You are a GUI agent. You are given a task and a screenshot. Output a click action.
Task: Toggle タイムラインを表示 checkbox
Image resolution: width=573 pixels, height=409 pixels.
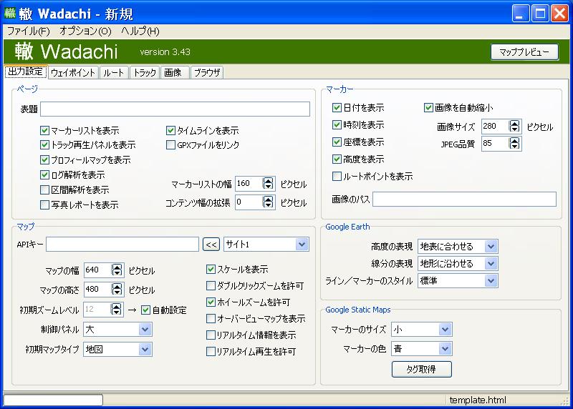[x=170, y=130]
